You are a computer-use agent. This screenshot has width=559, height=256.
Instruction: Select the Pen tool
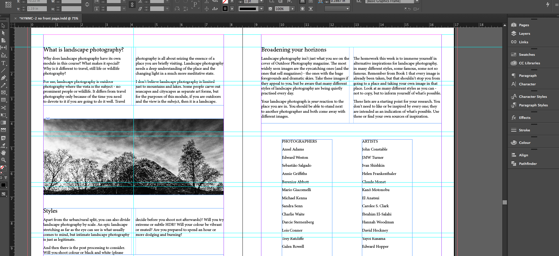3,78
